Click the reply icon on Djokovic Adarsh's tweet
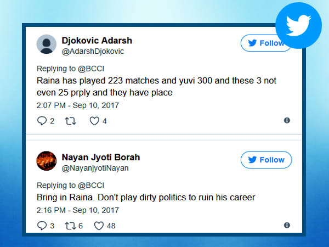 [x=42, y=121]
